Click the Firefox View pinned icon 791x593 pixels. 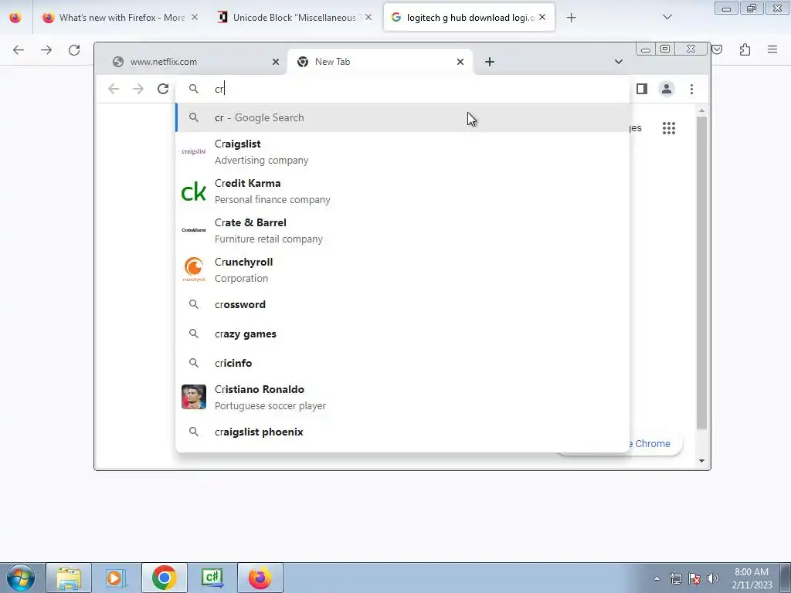[x=15, y=18]
